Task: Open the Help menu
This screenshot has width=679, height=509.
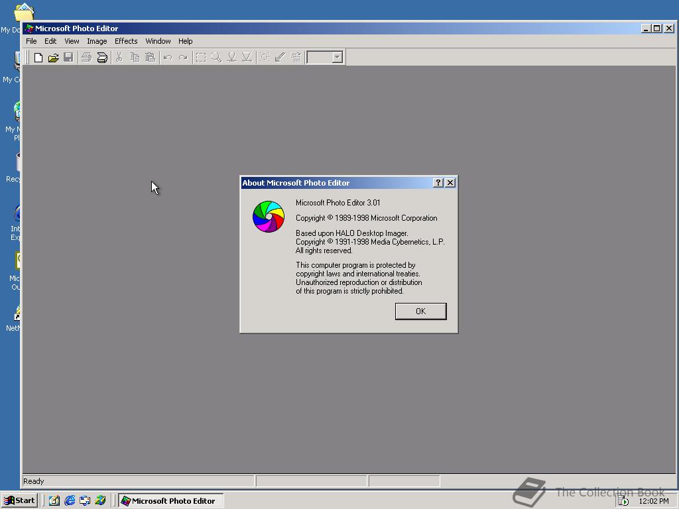Action: 186,41
